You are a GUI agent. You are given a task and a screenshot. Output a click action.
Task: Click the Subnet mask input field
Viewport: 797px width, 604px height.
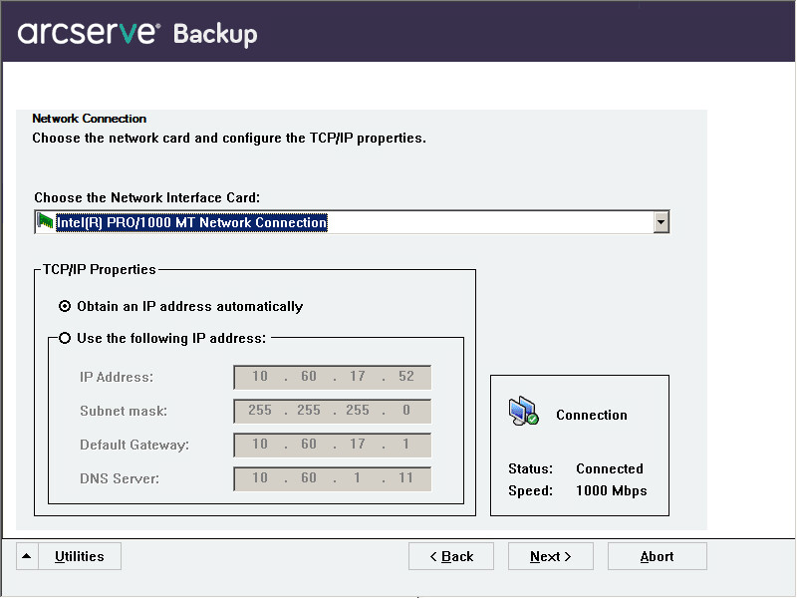(x=332, y=411)
